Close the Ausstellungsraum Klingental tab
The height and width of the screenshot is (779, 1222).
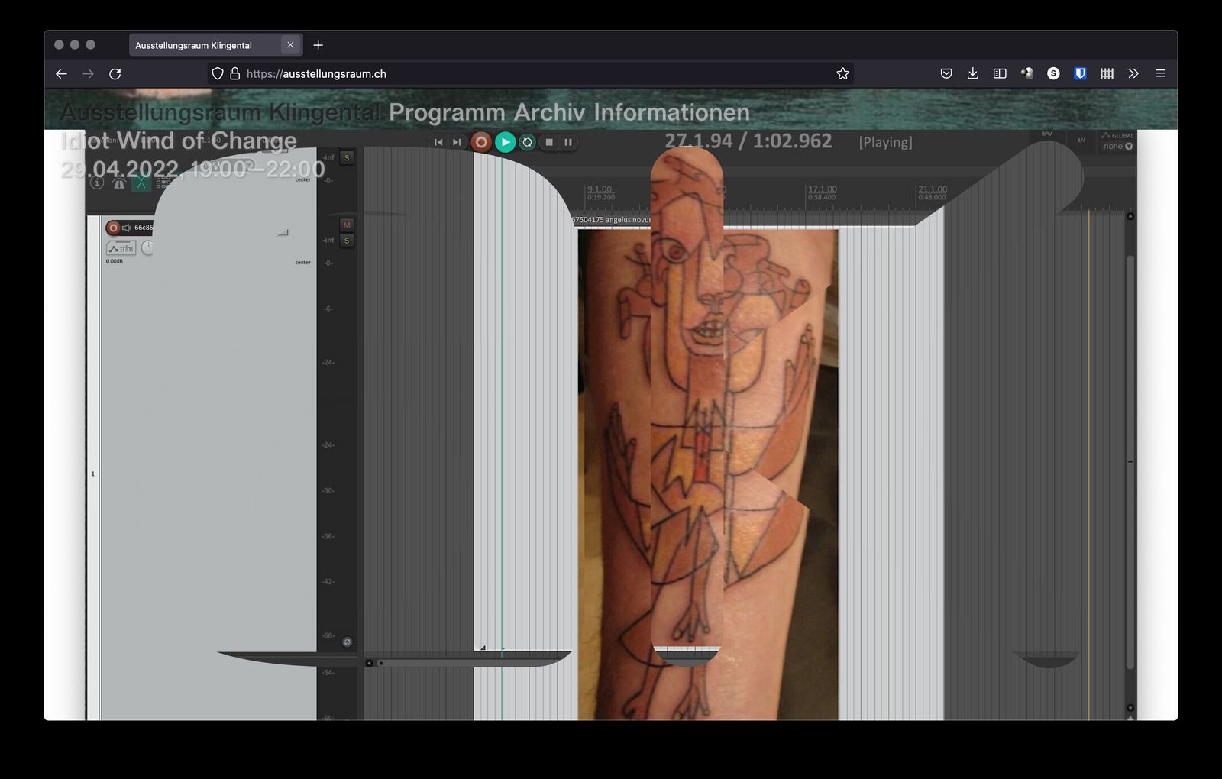click(290, 45)
